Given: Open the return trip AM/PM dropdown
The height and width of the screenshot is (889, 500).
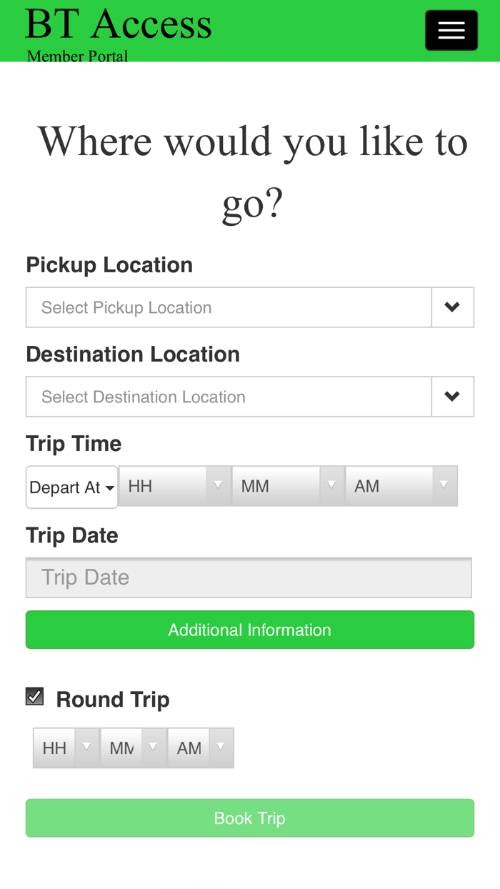Looking at the screenshot, I should tap(201, 748).
